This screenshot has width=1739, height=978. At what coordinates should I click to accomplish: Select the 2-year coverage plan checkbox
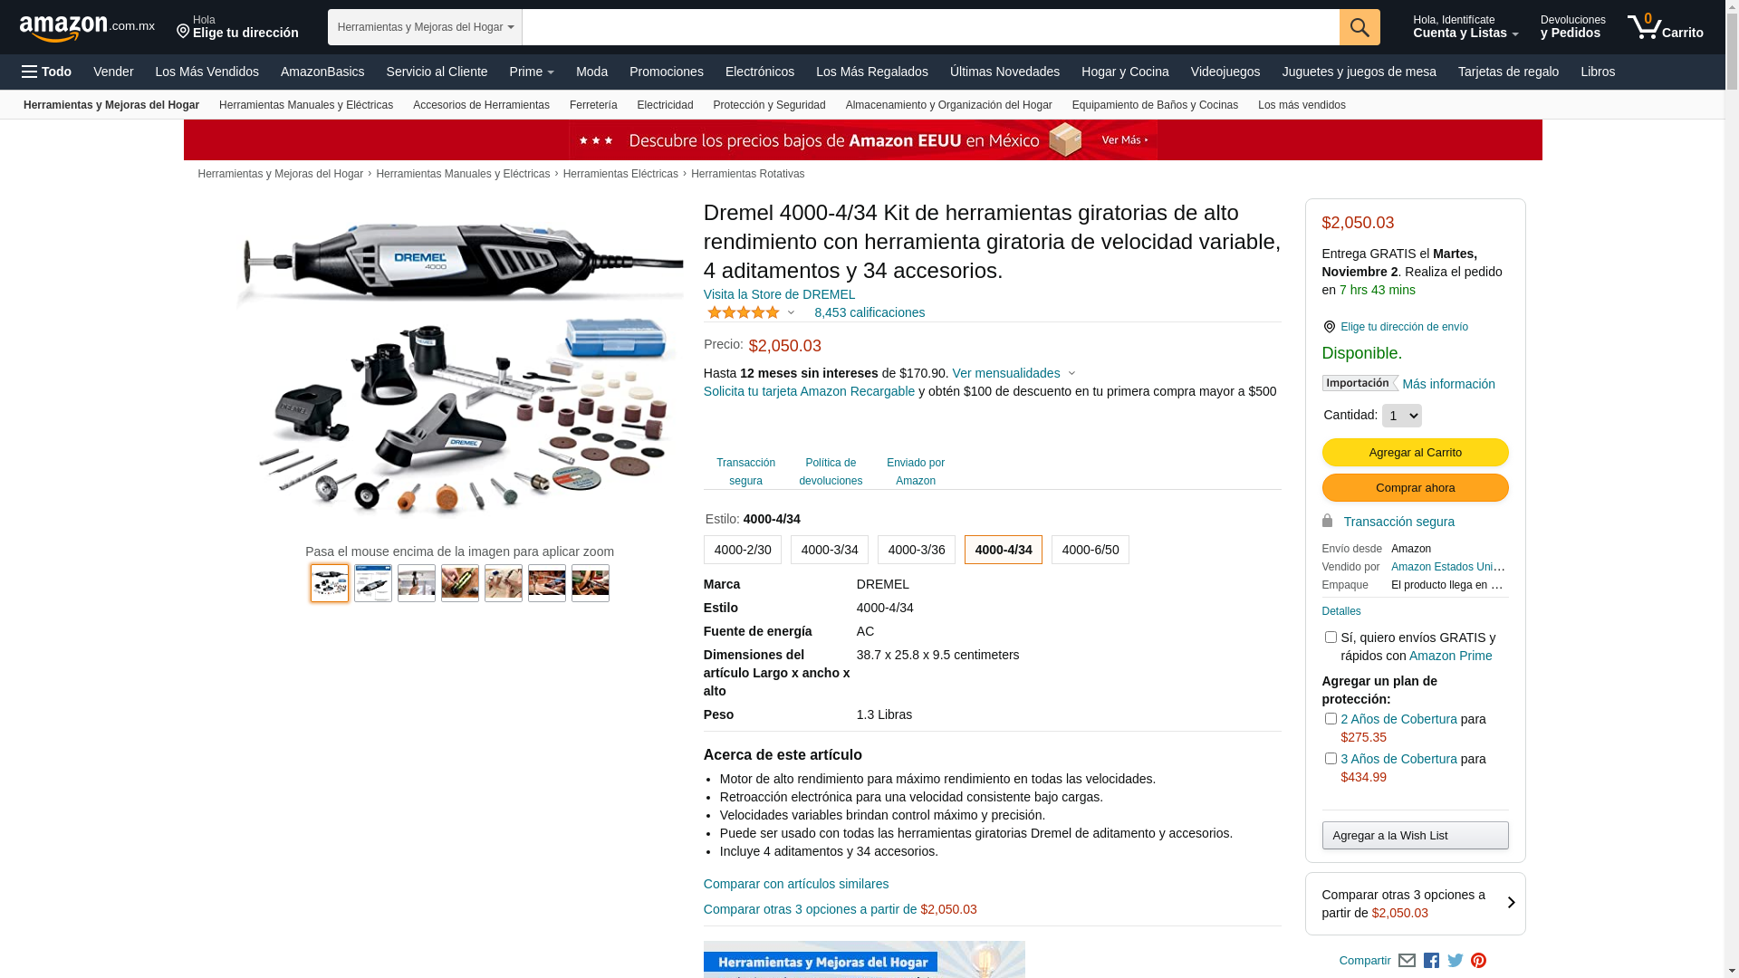1331,719
